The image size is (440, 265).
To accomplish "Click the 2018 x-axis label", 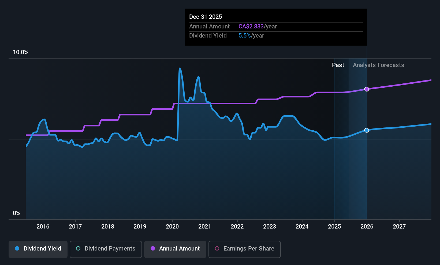I will pos(108,227).
